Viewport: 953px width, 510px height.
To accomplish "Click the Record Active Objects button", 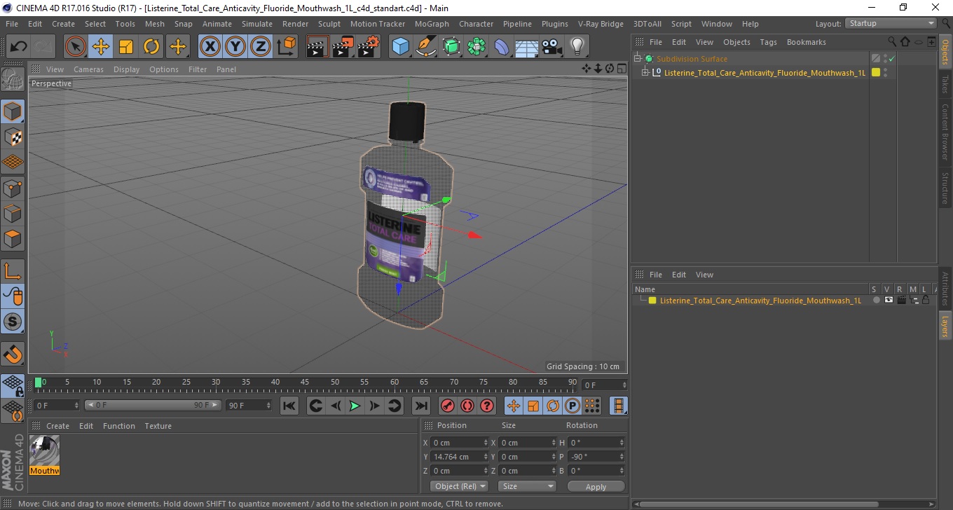I will [447, 406].
